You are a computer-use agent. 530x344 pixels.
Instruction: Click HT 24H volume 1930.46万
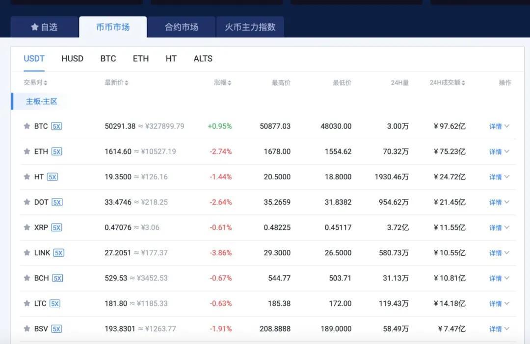[x=392, y=177]
